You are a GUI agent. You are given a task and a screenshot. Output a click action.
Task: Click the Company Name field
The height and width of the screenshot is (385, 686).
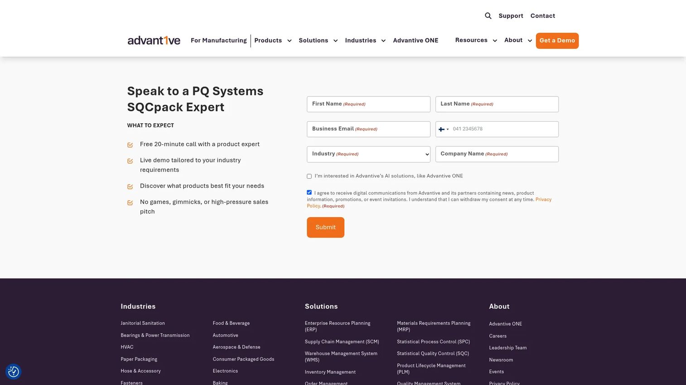497,154
